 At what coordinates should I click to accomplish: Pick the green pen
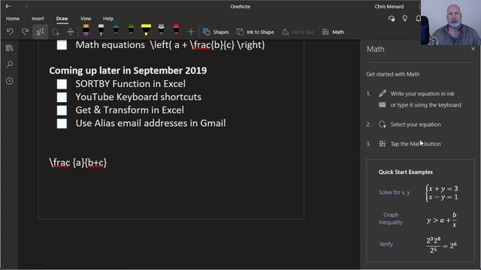click(131, 30)
